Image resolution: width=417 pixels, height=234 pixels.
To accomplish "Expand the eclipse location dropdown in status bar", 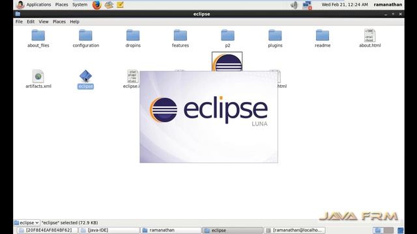I will pyautogui.click(x=27, y=222).
